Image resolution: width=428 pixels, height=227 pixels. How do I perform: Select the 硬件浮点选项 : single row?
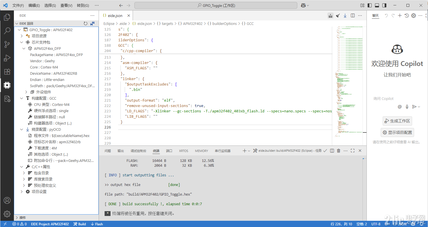[x=56, y=111]
